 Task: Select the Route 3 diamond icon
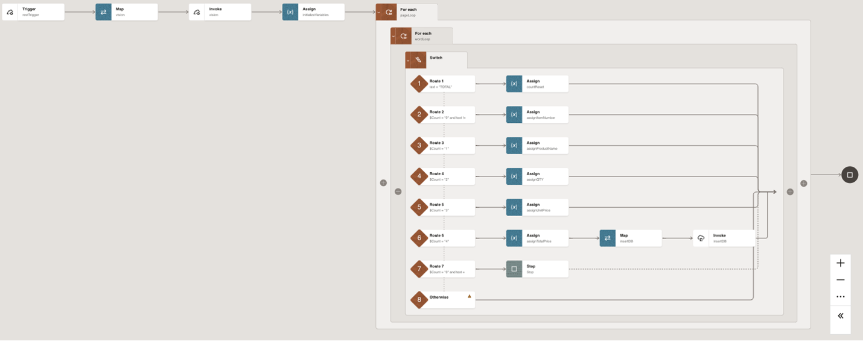[x=419, y=145]
